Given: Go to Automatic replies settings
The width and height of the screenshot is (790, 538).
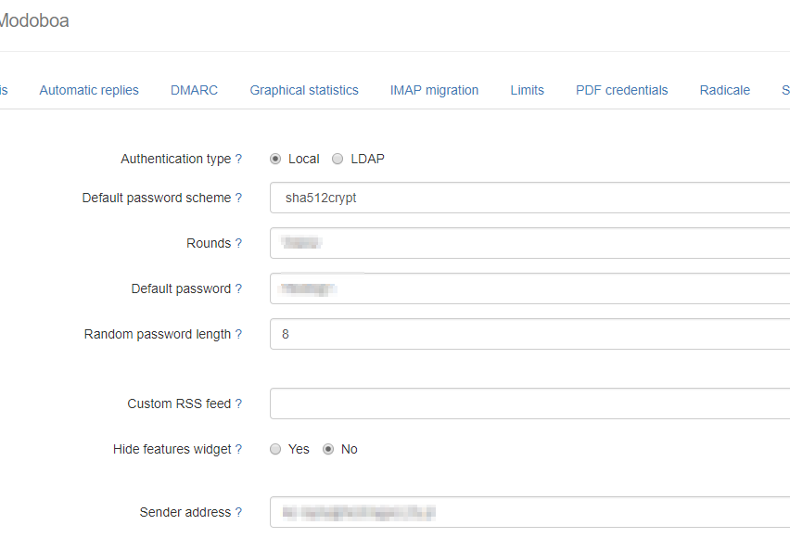Looking at the screenshot, I should [88, 89].
